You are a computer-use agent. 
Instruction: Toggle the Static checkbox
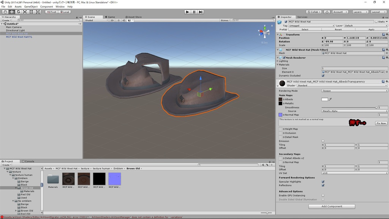[376, 22]
